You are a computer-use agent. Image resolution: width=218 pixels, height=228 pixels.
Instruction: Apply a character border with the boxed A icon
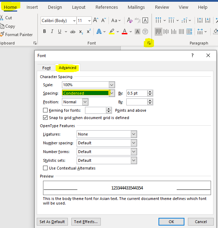tap(145, 20)
